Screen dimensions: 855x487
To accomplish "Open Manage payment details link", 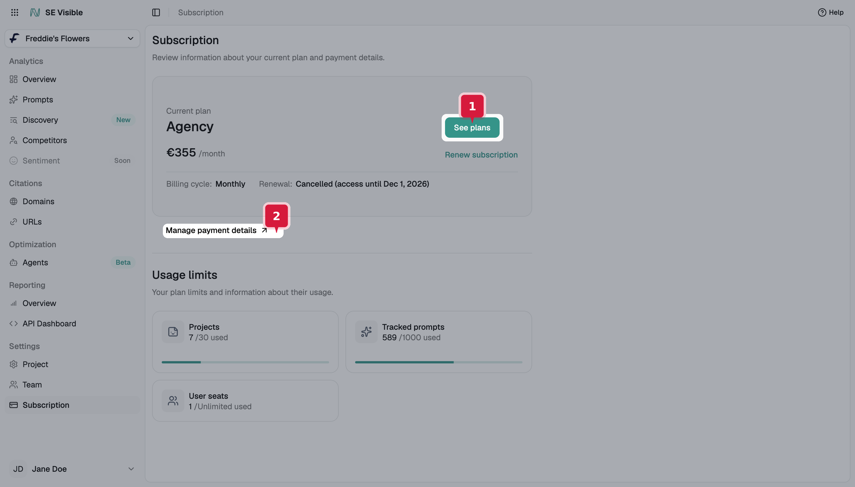I will (x=216, y=230).
